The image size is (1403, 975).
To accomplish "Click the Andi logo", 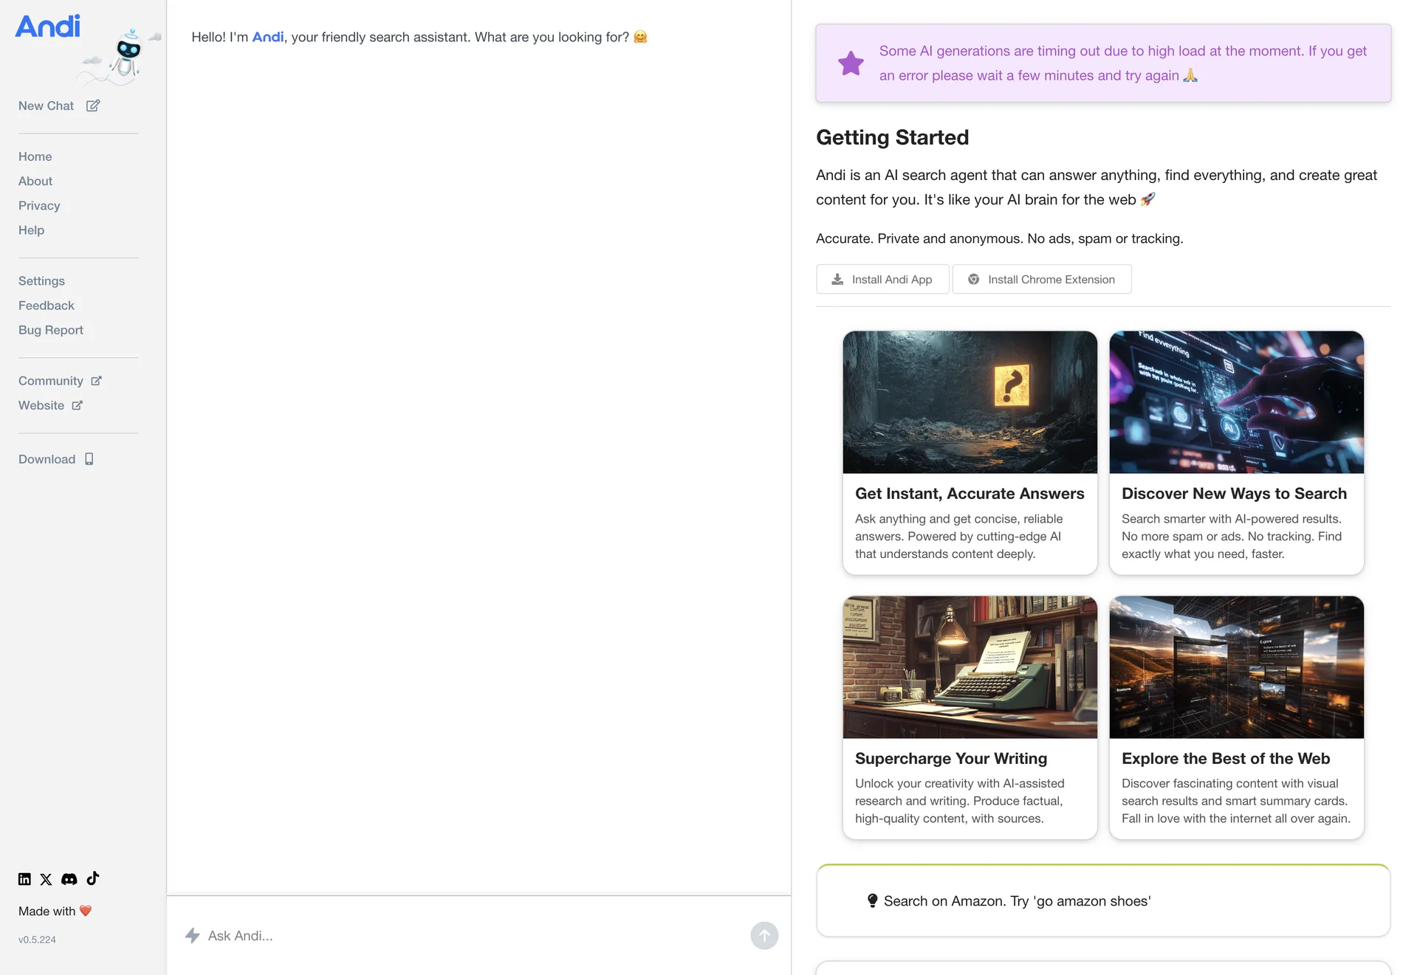I will pos(48,27).
